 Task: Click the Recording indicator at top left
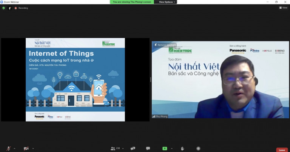coord(21,8)
